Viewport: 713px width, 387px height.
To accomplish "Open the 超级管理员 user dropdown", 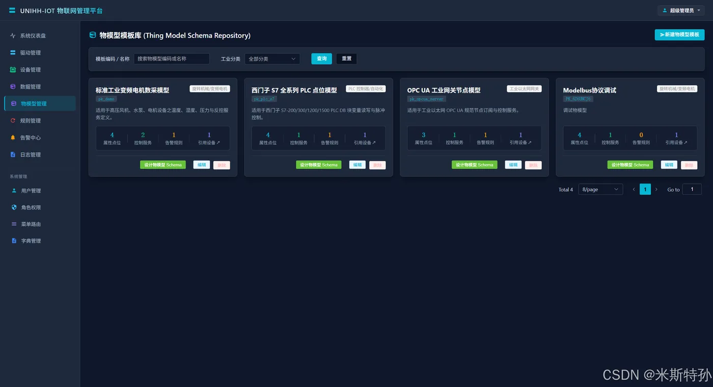I will point(681,10).
